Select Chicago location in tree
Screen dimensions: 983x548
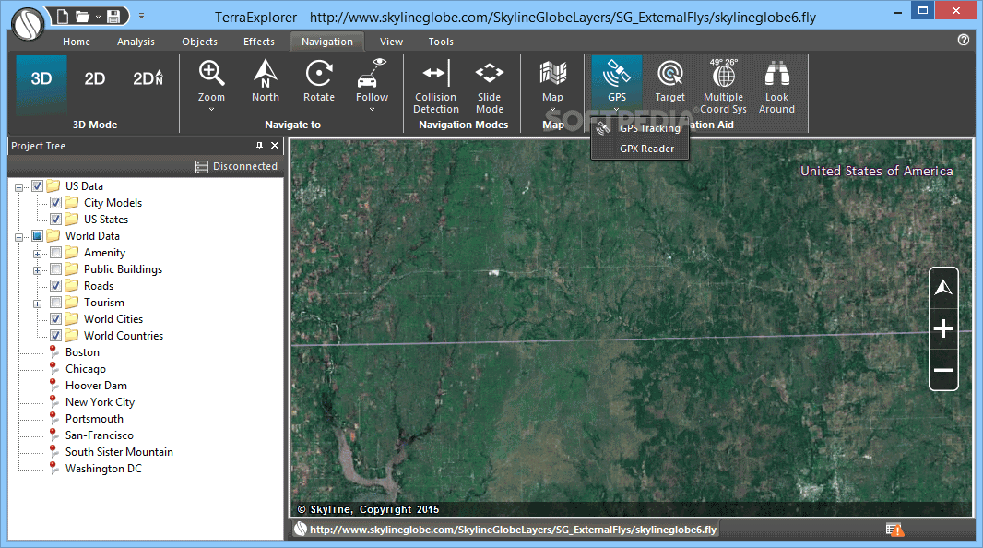coord(85,369)
